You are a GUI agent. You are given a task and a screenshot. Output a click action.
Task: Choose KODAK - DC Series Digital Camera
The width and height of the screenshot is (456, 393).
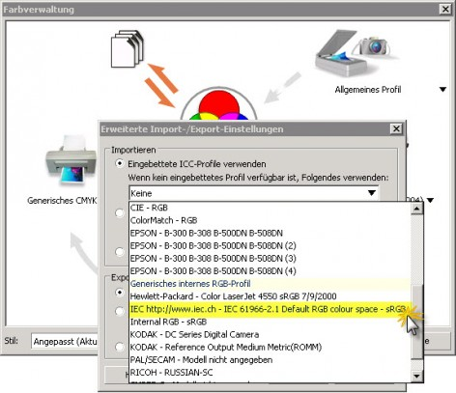pyautogui.click(x=270, y=334)
